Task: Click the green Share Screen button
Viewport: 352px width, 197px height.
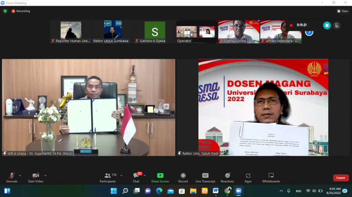Action: pos(160,178)
